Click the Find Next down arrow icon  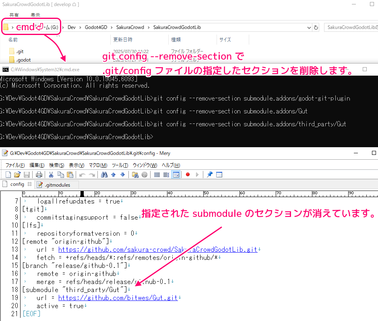(x=122, y=175)
